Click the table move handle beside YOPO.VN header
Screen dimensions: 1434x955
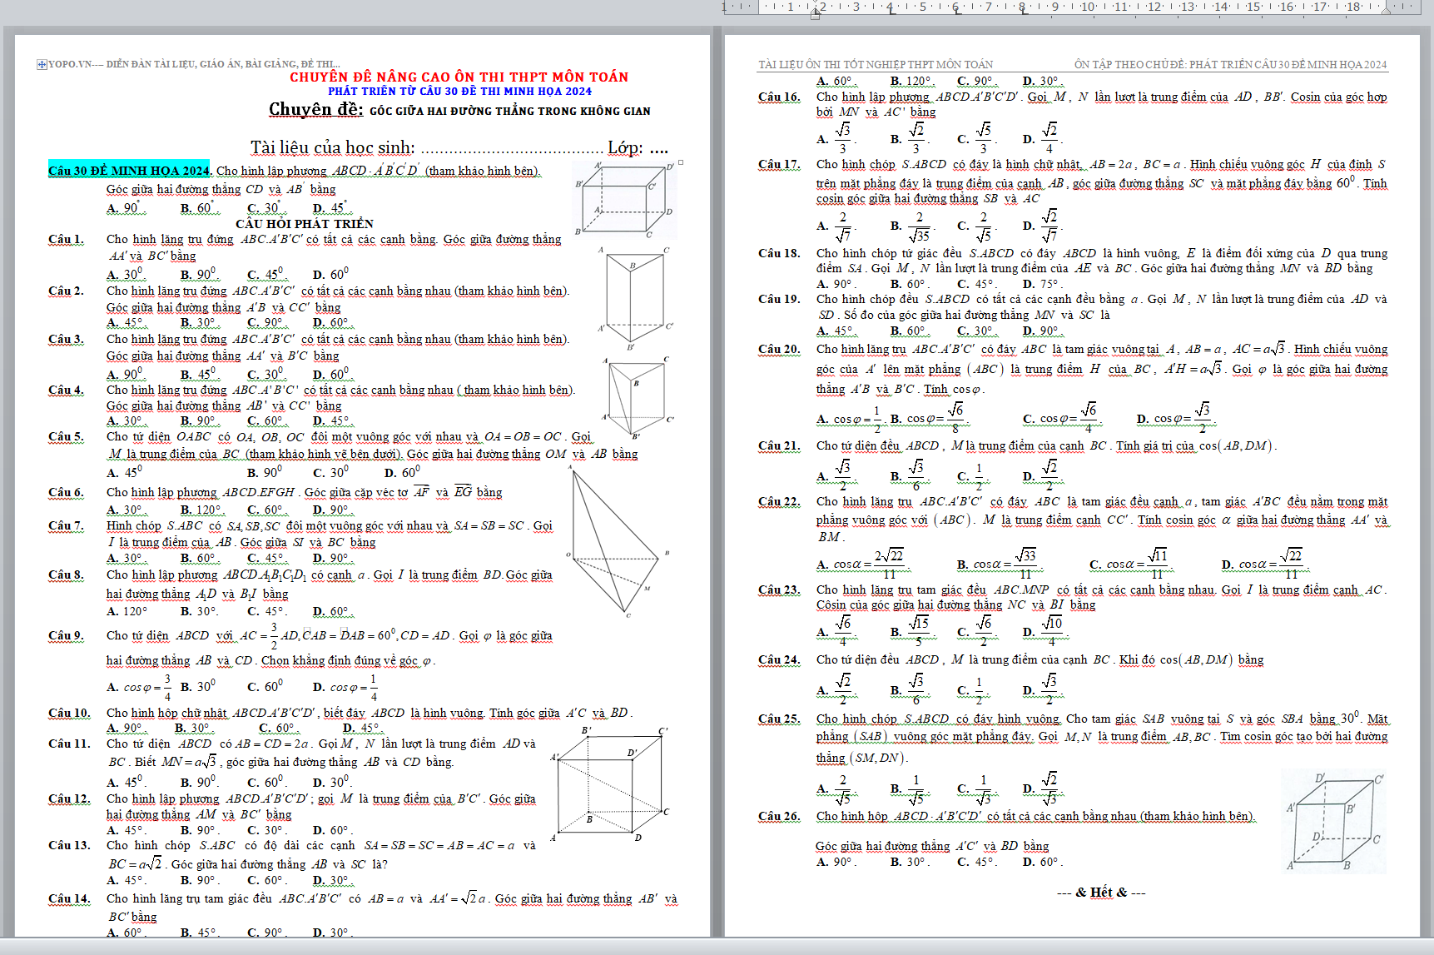click(x=42, y=65)
